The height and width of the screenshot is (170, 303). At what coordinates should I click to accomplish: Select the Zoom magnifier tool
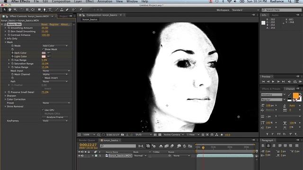pyautogui.click(x=15, y=9)
